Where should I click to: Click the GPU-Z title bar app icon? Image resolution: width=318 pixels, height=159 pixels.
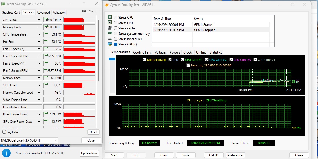(3, 4)
